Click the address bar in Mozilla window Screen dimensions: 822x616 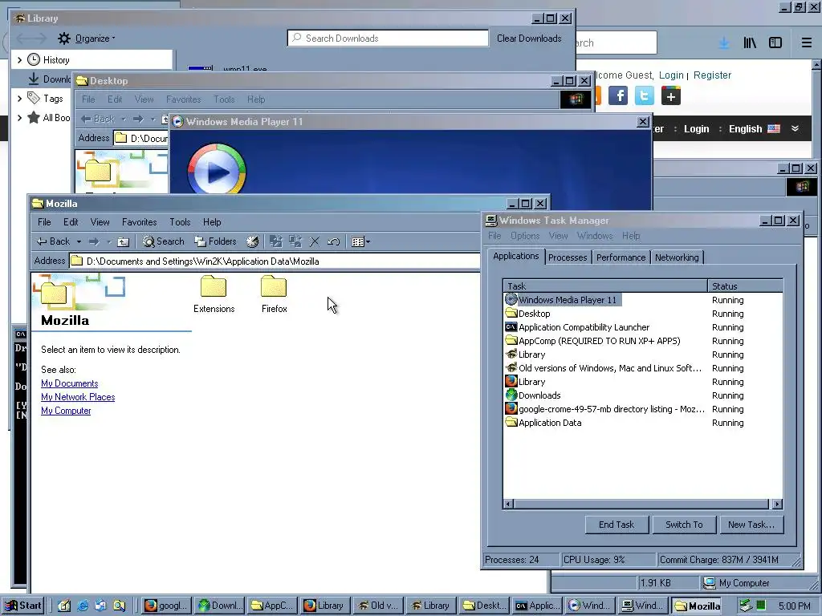[275, 261]
